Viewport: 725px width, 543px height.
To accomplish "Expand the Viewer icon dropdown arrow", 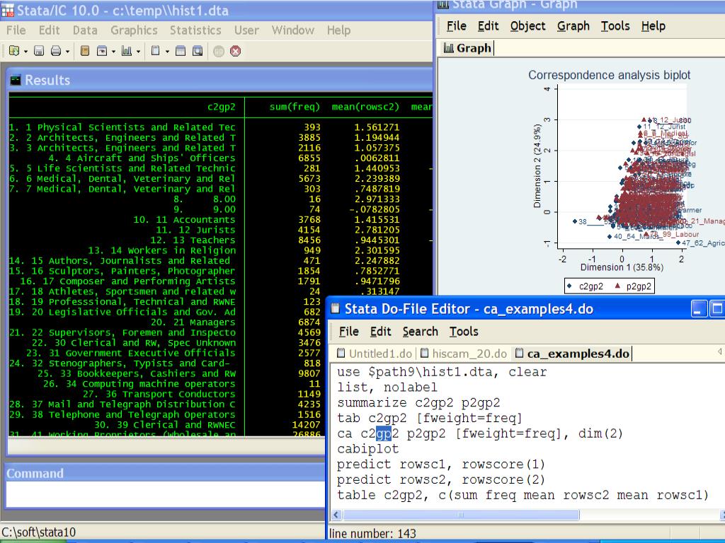I will tap(113, 51).
